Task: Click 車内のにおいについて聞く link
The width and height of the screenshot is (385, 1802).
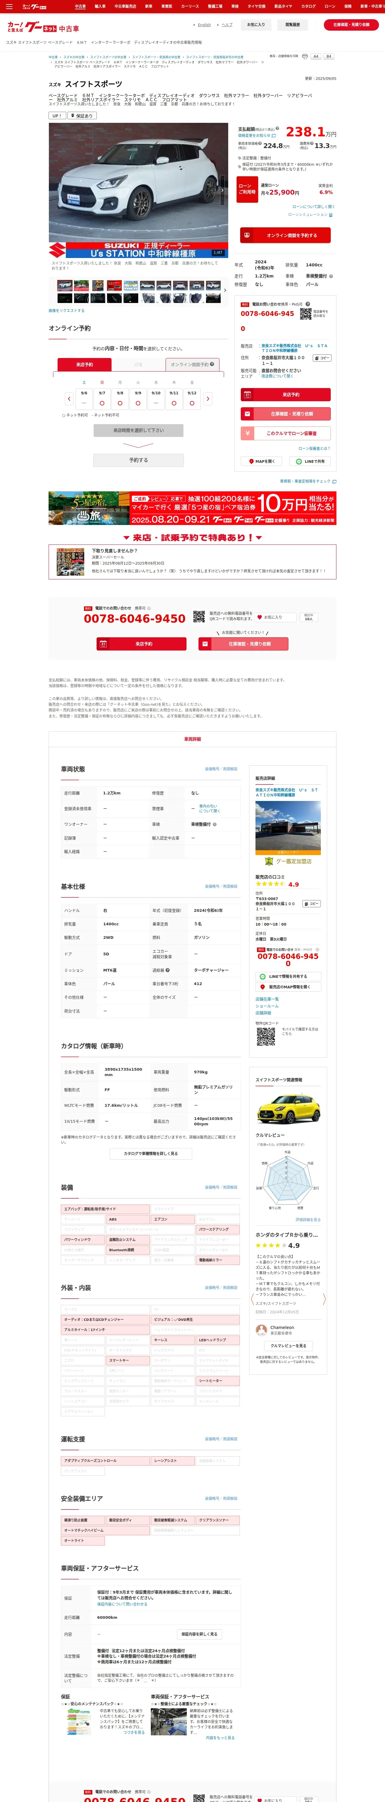Action: 209,809
